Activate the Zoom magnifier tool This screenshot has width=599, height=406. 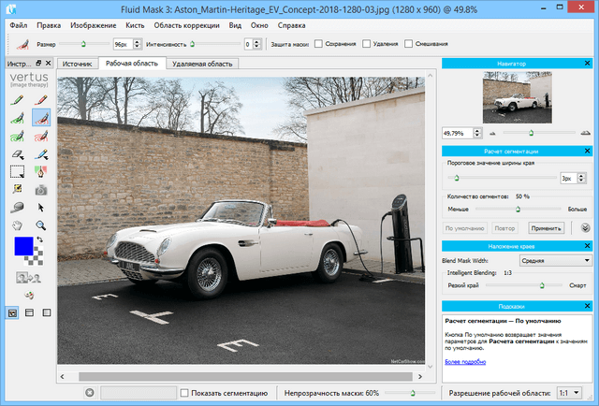pos(40,225)
